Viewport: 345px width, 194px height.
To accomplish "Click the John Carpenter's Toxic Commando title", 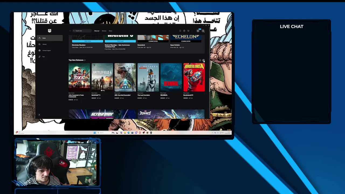I will [x=76, y=96].
